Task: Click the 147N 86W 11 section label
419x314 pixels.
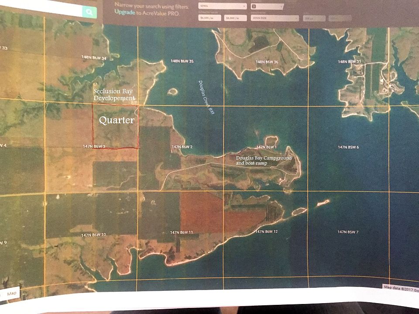Action: pyautogui.click(x=182, y=232)
